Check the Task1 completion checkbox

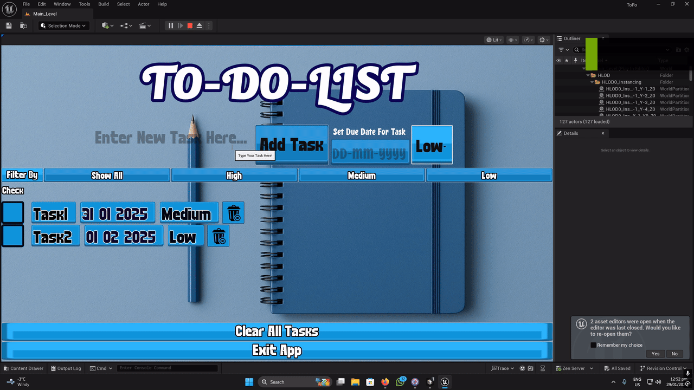[12, 212]
